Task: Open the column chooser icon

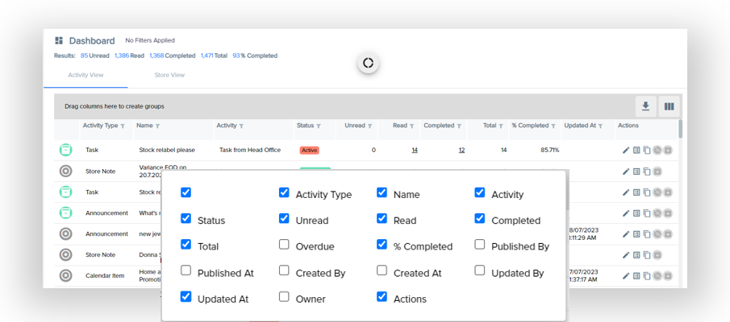Action: (669, 106)
